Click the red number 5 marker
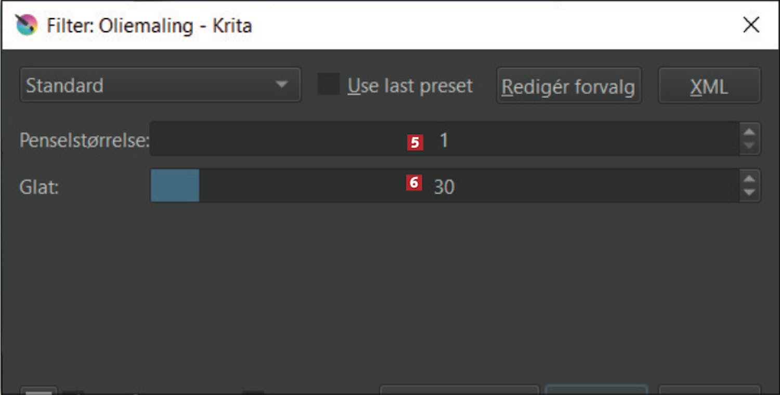This screenshot has width=780, height=395. pos(415,142)
